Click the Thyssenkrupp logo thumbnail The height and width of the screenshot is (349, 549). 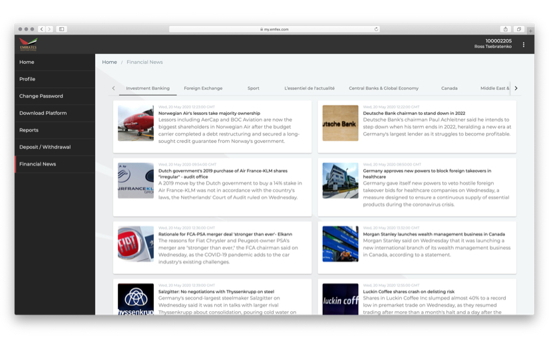point(136,299)
